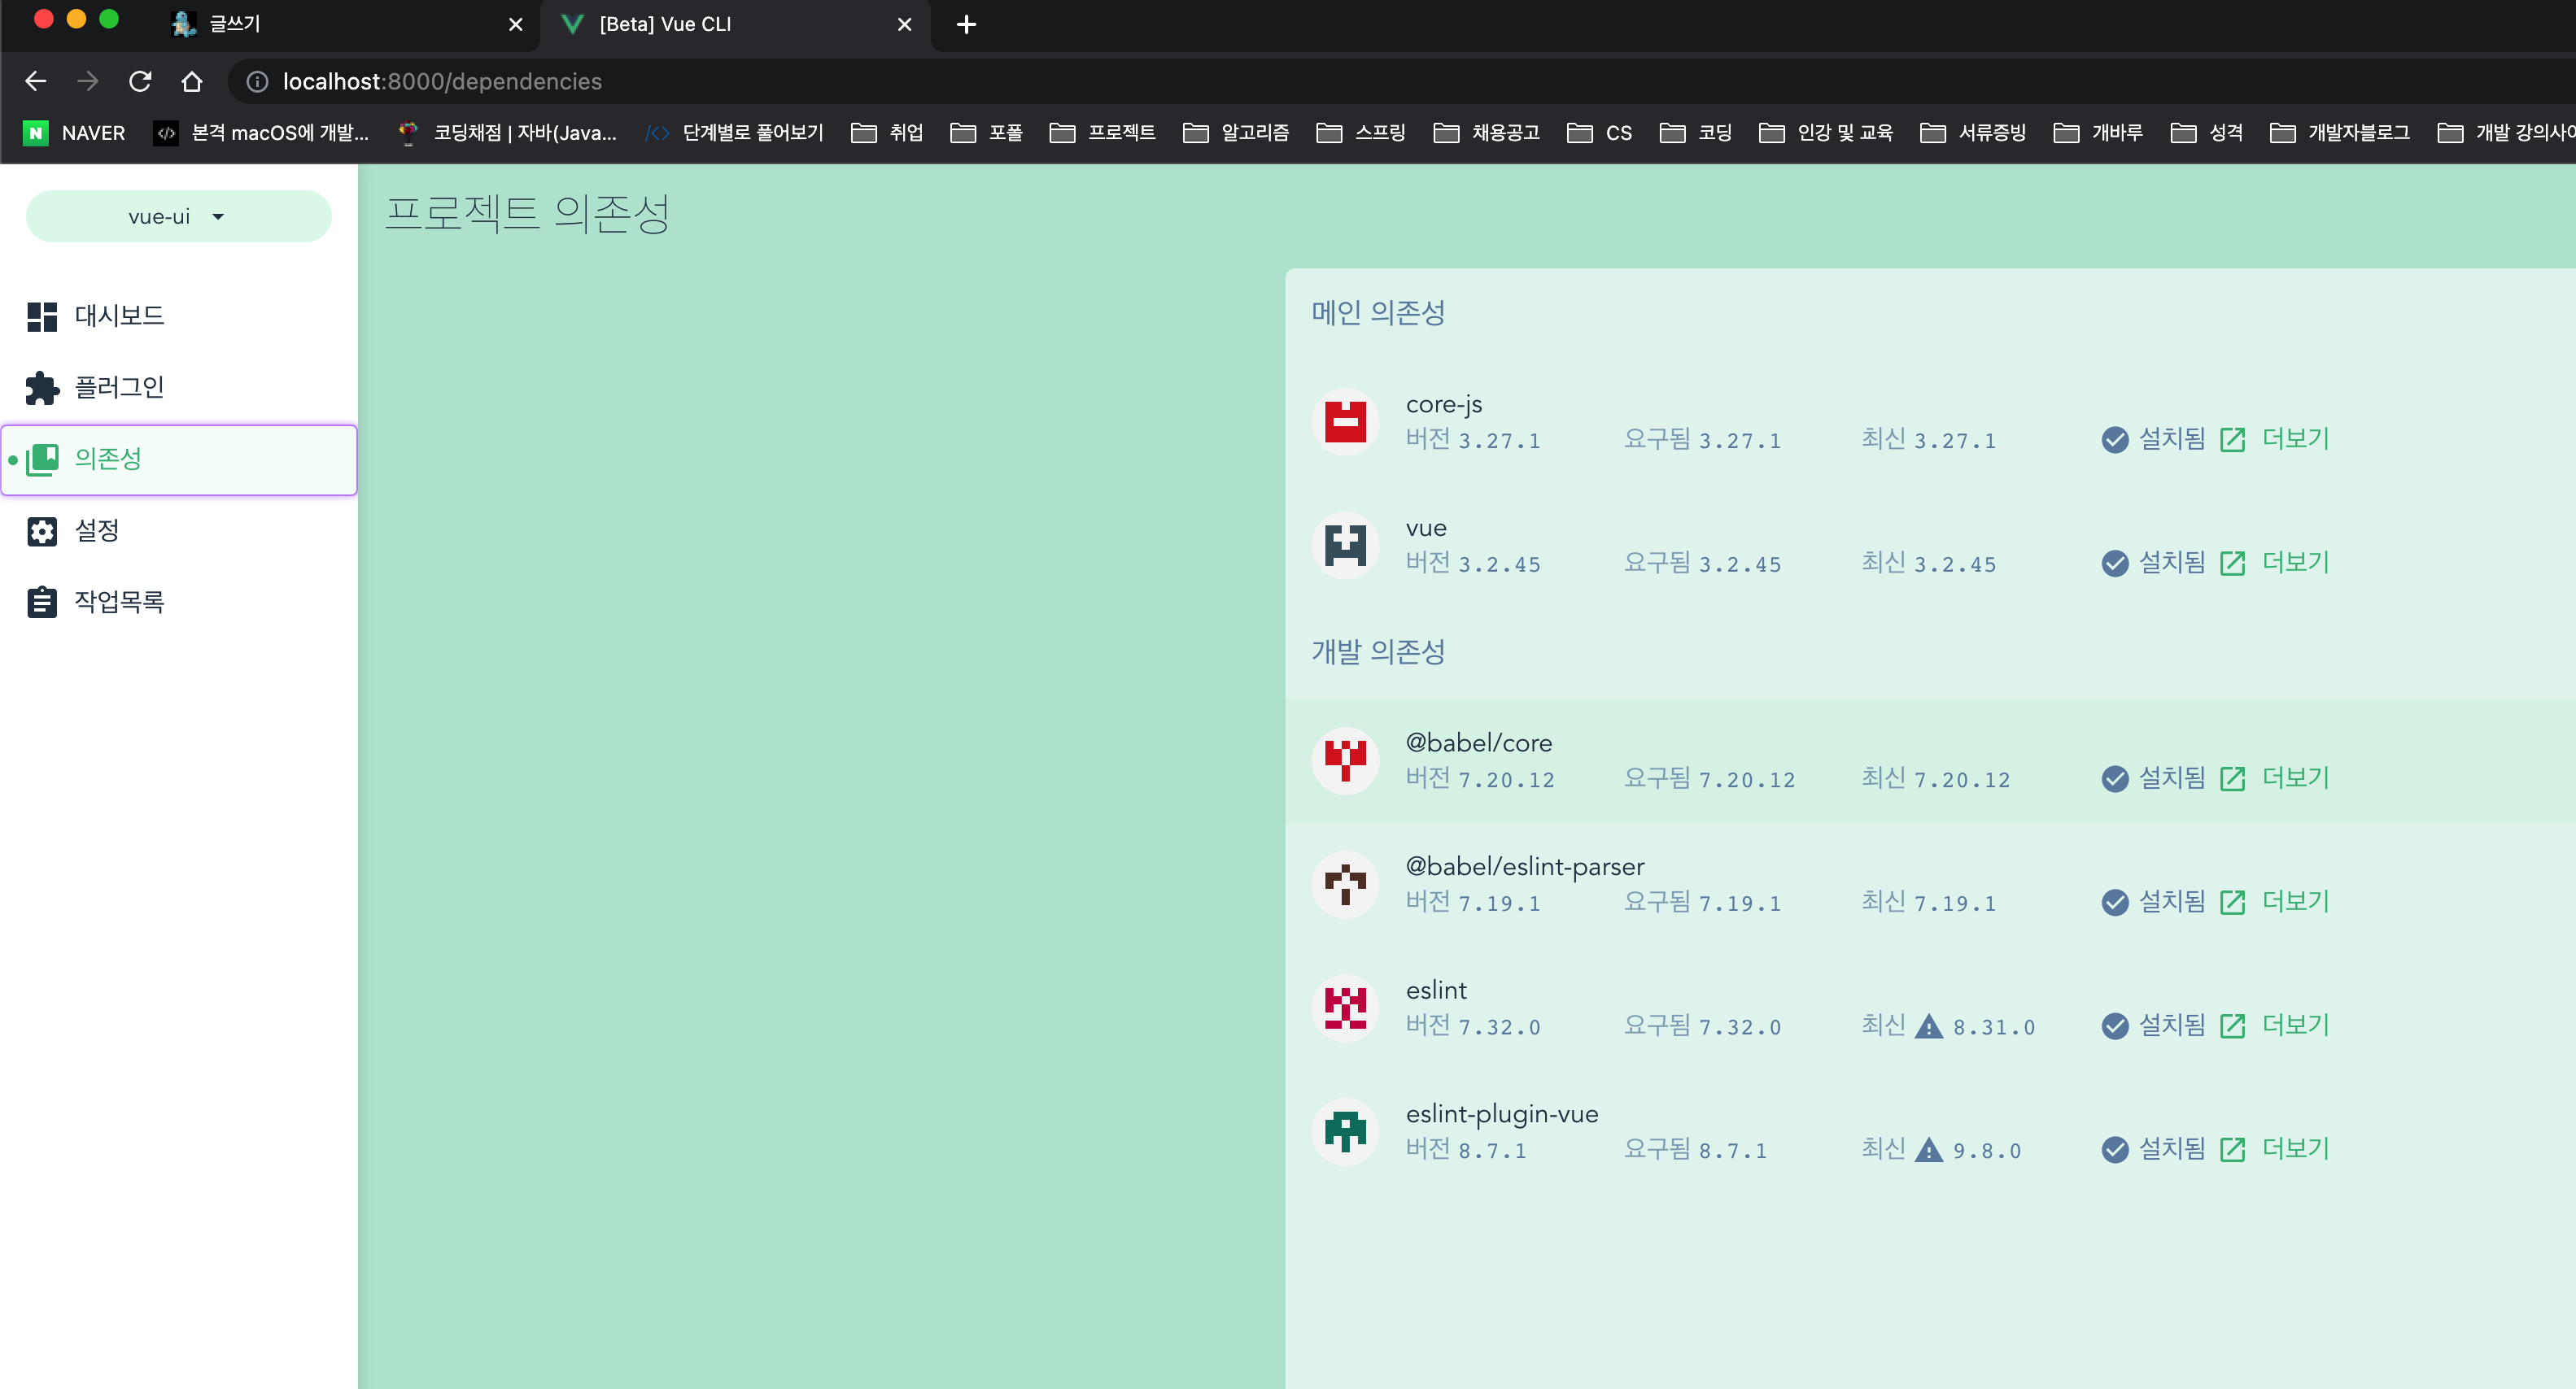Open the 작업목록 clipboard tasks icon
This screenshot has width=2576, height=1389.
42,603
